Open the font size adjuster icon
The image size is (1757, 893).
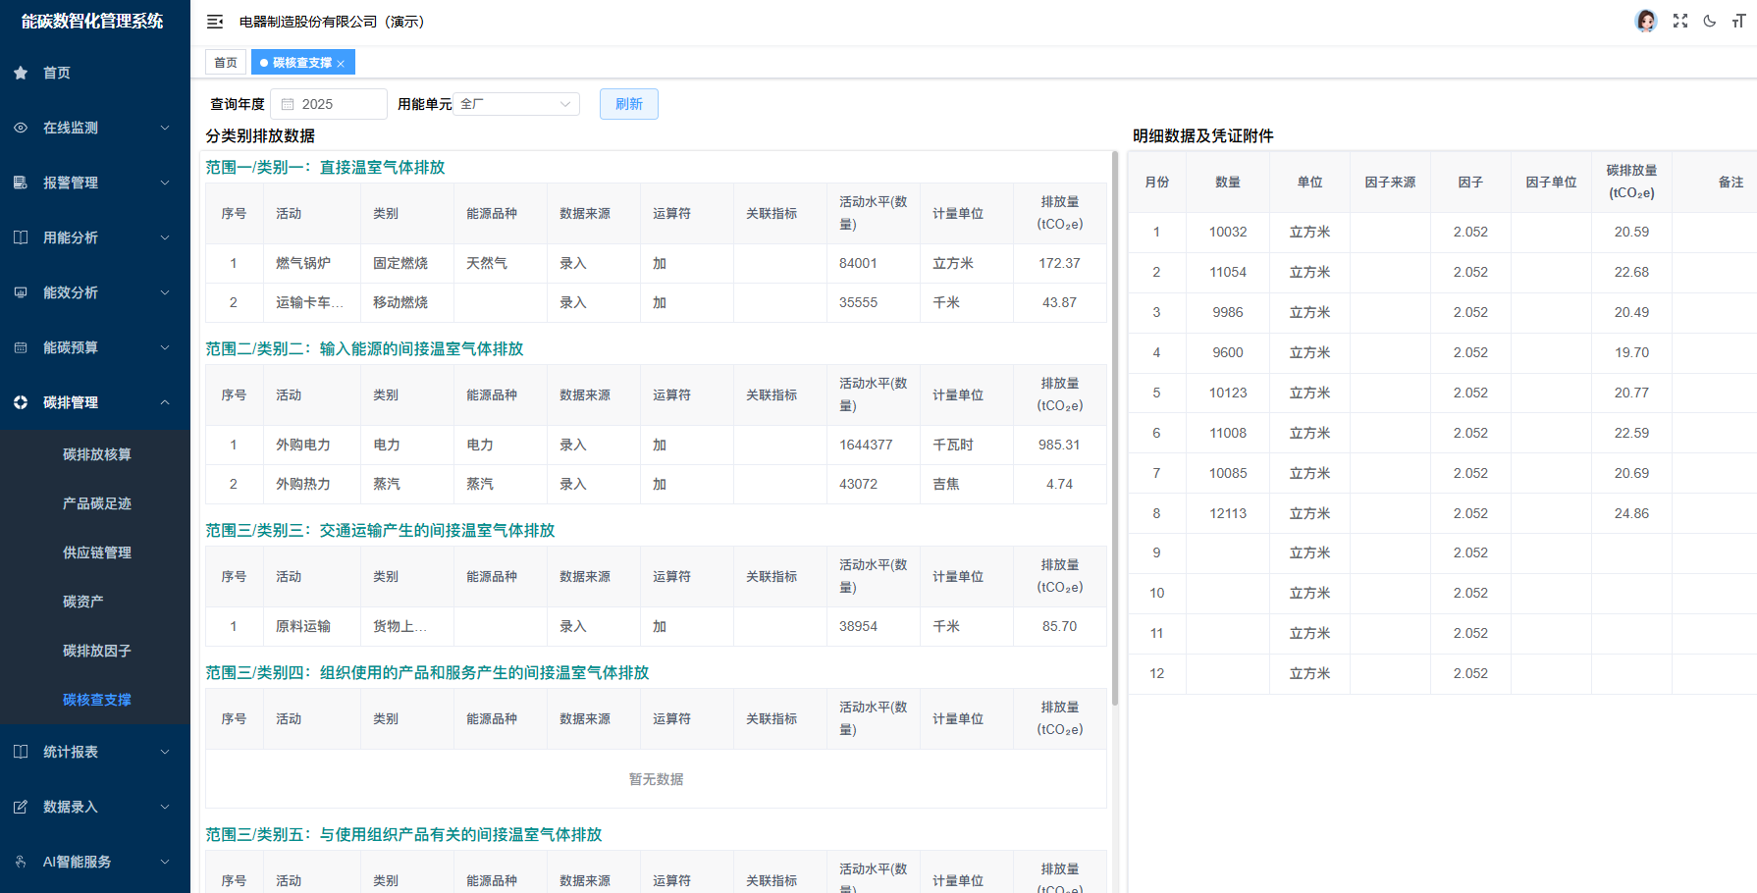click(1738, 21)
